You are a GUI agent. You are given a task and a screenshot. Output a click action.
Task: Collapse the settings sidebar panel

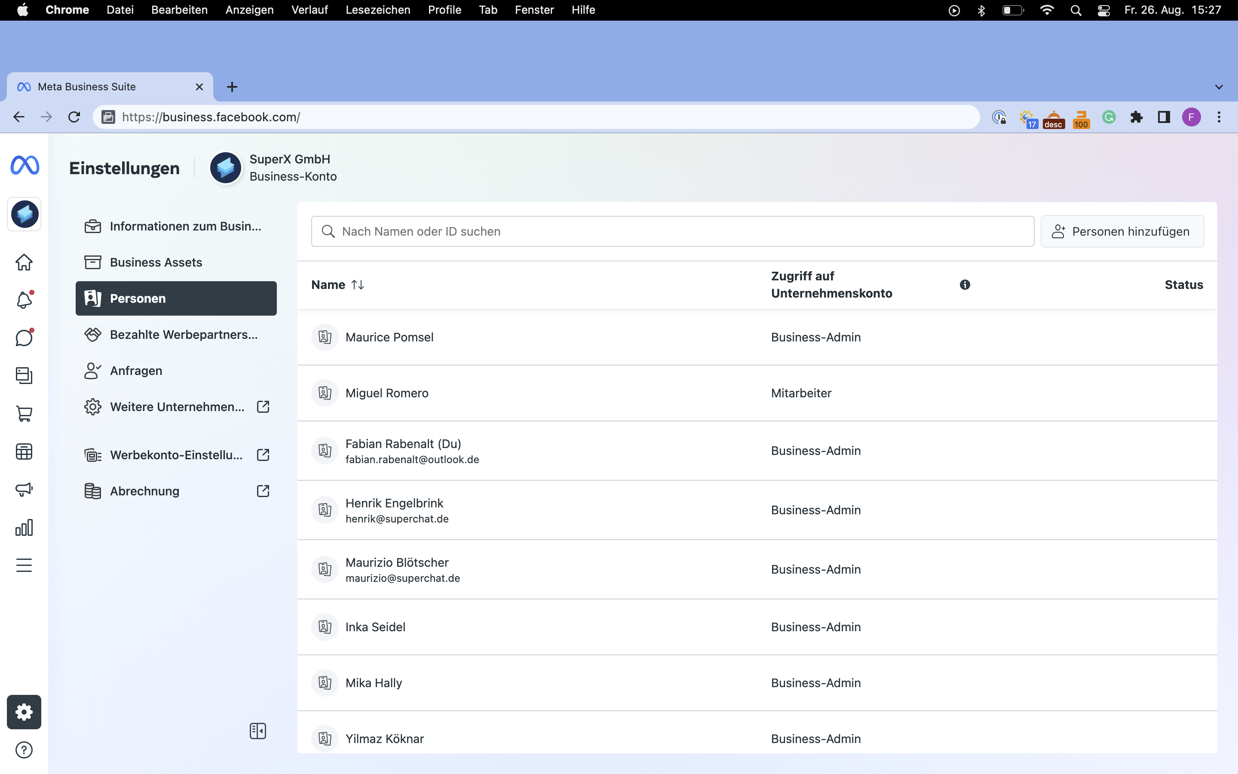258,731
